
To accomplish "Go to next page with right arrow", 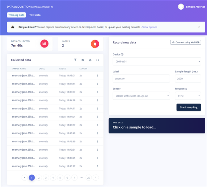I will (96, 178).
